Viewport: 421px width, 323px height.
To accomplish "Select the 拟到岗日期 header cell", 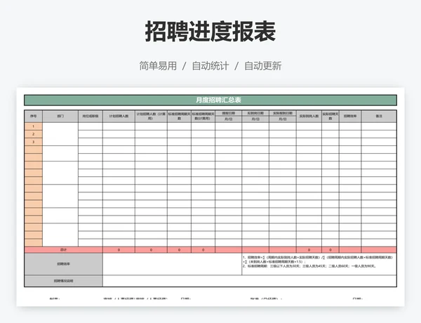I will coord(255,113).
